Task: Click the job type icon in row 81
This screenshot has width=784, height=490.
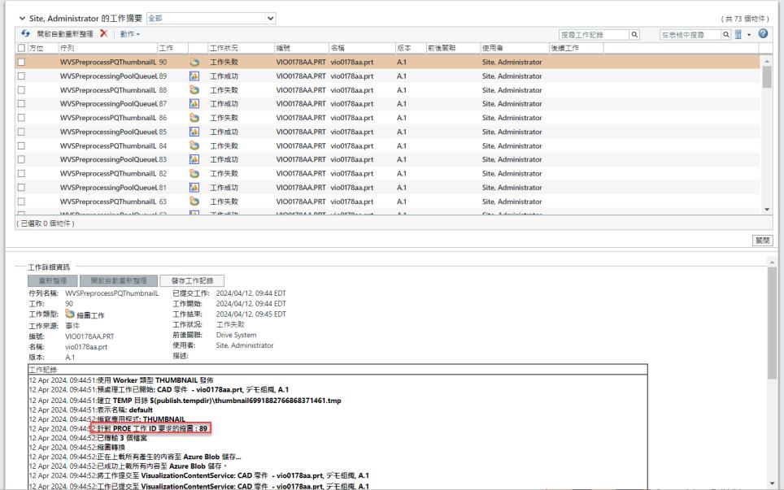Action: pos(194,188)
